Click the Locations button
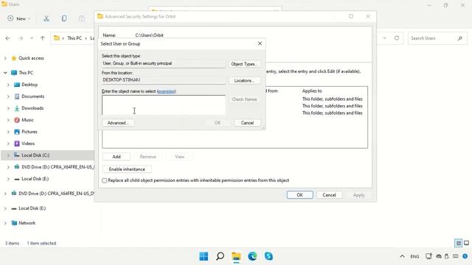Image resolution: width=472 pixels, height=265 pixels. (244, 80)
